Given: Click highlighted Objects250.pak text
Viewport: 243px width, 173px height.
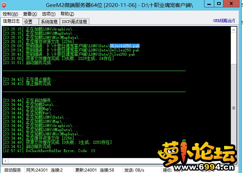Looking at the screenshot, I should coord(125,46).
